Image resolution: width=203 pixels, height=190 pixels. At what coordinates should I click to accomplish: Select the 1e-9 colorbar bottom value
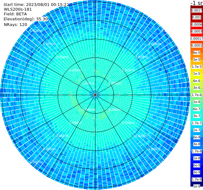click(197, 186)
